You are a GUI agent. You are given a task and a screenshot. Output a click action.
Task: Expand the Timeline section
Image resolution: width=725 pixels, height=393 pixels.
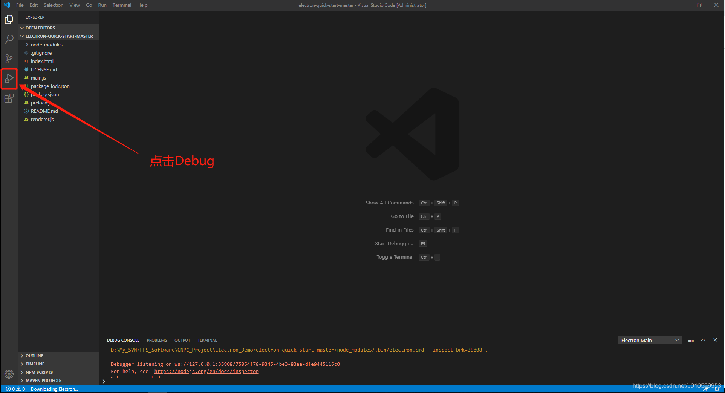pyautogui.click(x=59, y=364)
